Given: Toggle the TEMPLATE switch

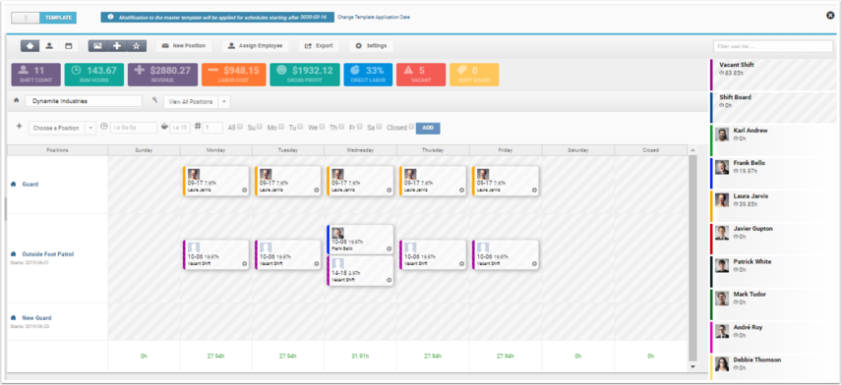Looking at the screenshot, I should pyautogui.click(x=44, y=18).
